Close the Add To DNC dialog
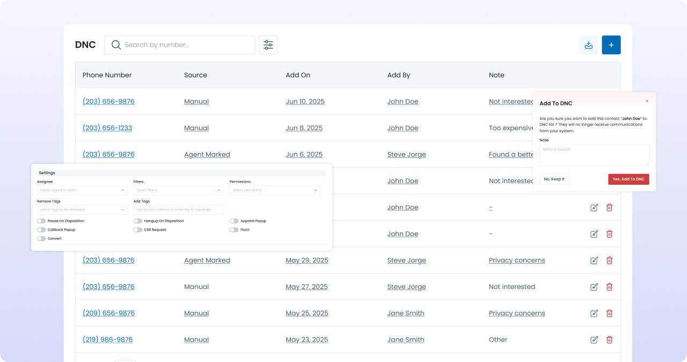The image size is (687, 362). click(x=647, y=101)
